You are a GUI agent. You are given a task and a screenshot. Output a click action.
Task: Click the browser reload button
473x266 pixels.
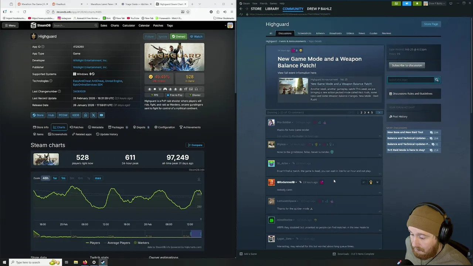pos(24,12)
